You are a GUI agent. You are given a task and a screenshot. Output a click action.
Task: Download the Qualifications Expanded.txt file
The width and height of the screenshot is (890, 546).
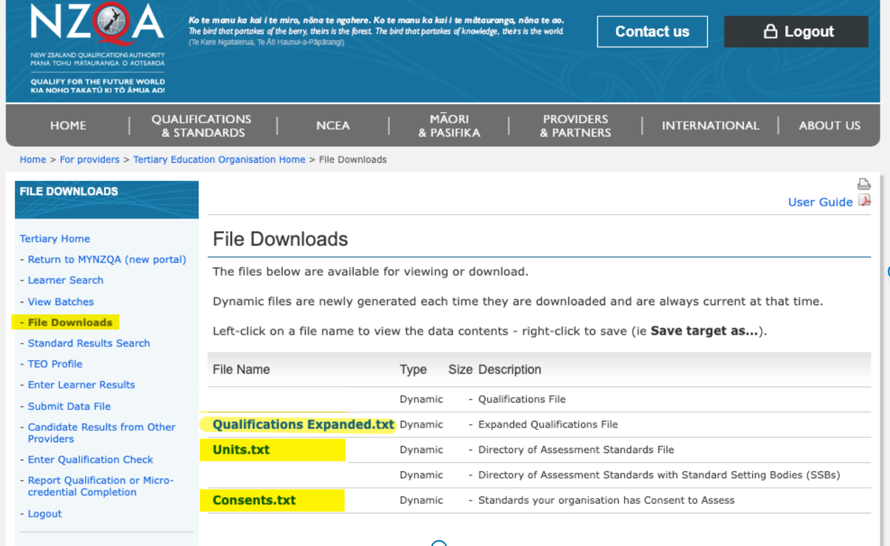tap(303, 424)
